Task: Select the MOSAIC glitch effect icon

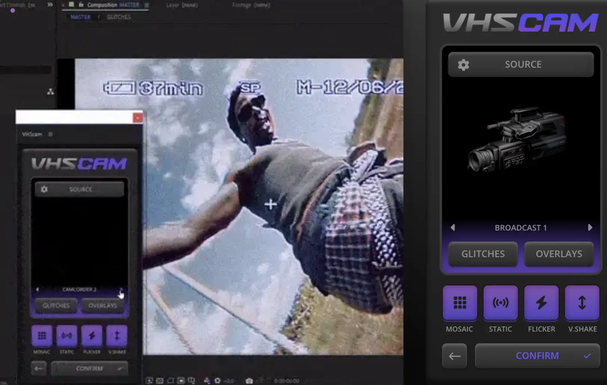Action: click(x=459, y=302)
